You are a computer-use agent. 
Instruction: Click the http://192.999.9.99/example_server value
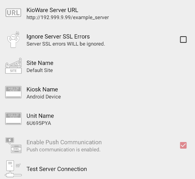click(x=67, y=18)
